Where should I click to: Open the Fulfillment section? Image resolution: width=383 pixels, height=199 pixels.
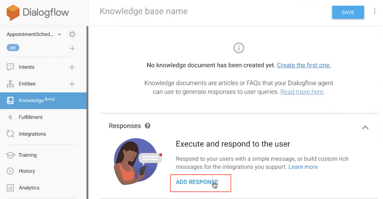pos(30,117)
